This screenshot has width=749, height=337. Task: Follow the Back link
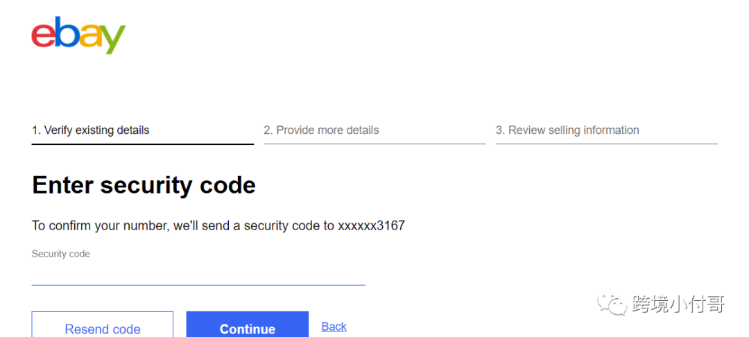pos(334,327)
